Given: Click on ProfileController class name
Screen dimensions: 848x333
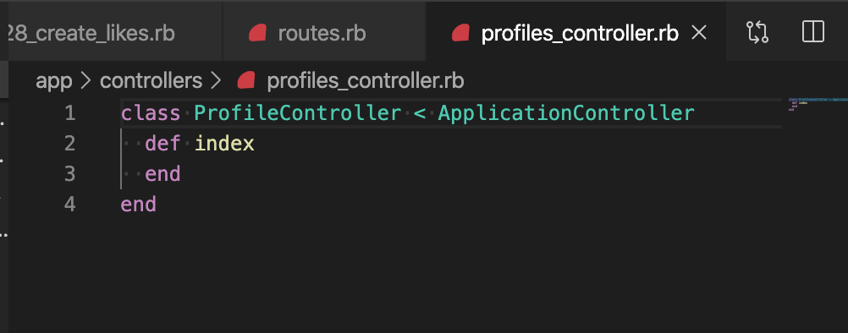Looking at the screenshot, I should coord(297,113).
